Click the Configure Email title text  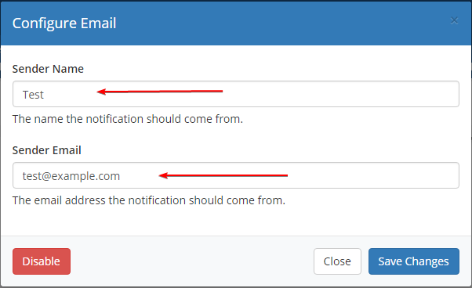pyautogui.click(x=64, y=23)
